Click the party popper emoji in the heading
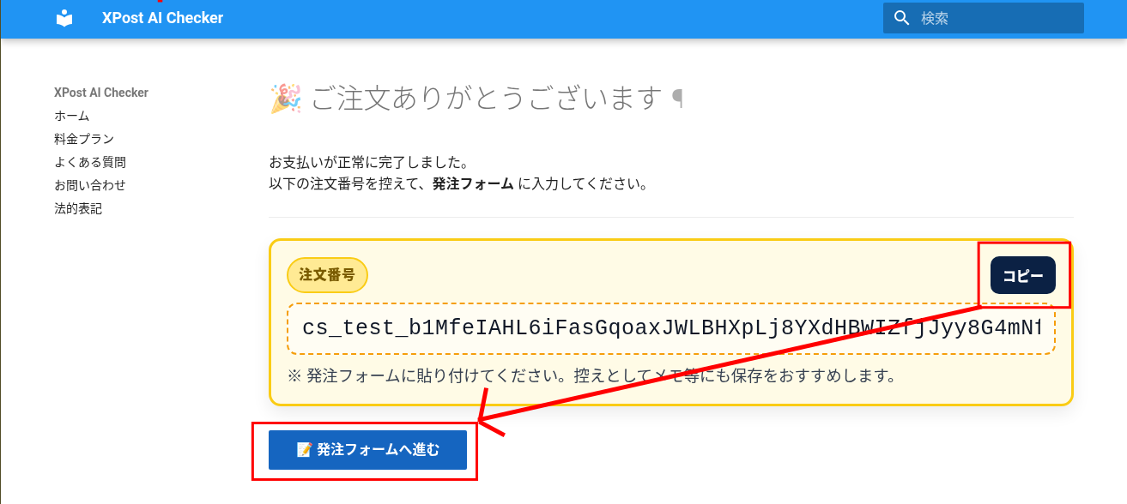The image size is (1127, 504). (285, 99)
